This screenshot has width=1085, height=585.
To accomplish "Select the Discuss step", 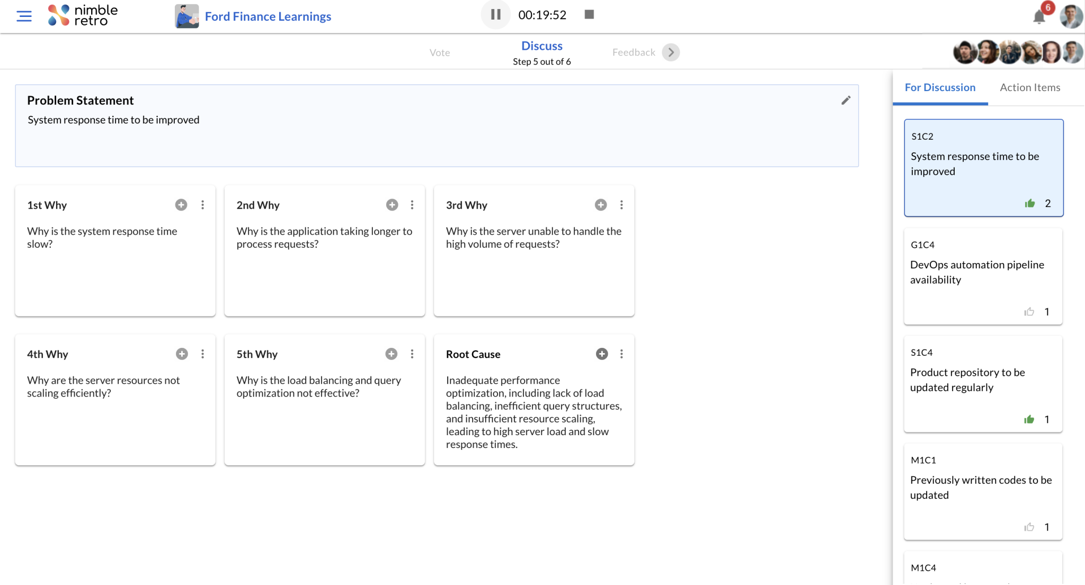I will click(x=542, y=46).
